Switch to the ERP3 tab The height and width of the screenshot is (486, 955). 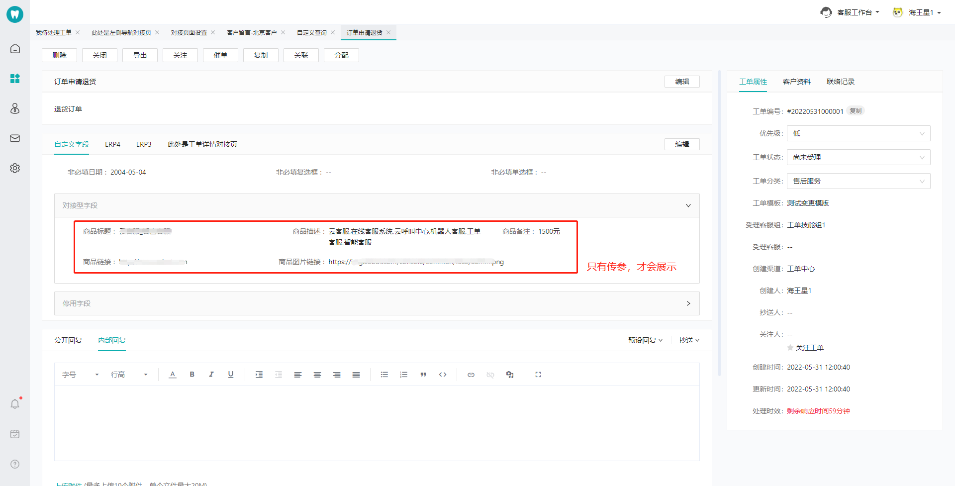[144, 144]
